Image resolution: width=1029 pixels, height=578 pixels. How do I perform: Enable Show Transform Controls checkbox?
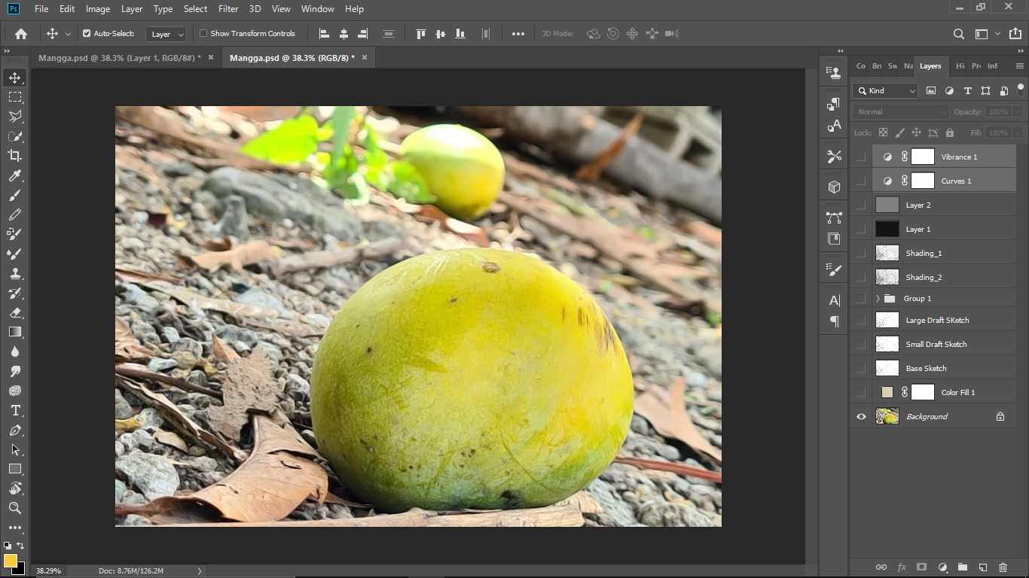[203, 34]
